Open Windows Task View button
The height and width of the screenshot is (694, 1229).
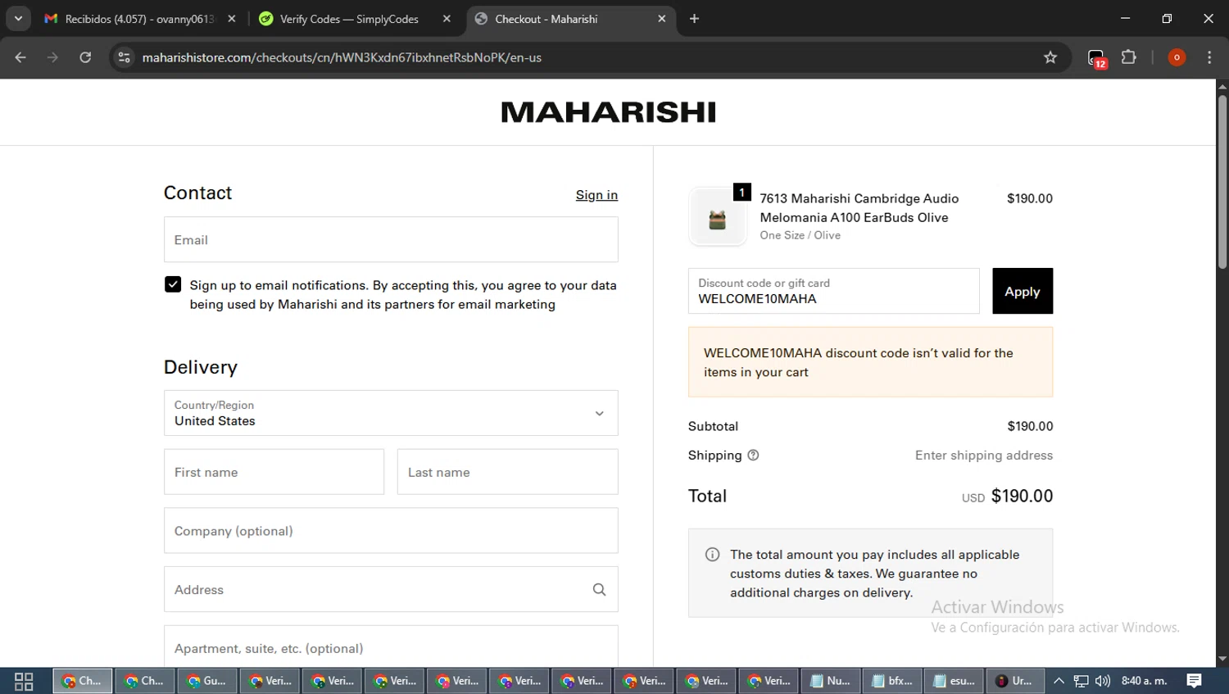pos(24,681)
